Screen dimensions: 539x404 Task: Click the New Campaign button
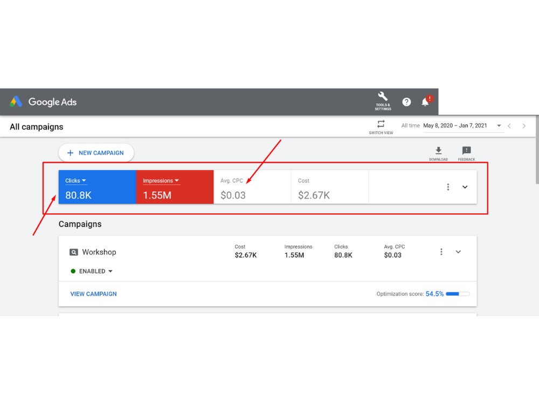coord(96,153)
